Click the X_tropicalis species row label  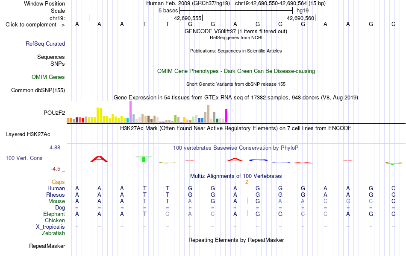point(50,227)
